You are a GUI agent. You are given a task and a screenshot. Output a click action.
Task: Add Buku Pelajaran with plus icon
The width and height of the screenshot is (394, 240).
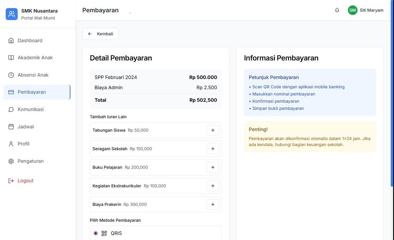[x=213, y=167]
